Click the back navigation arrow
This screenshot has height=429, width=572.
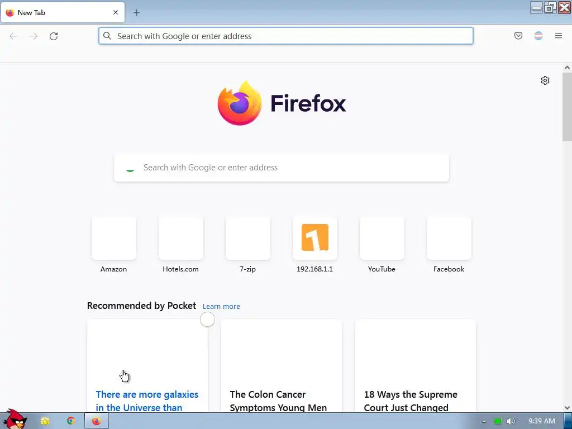point(13,36)
